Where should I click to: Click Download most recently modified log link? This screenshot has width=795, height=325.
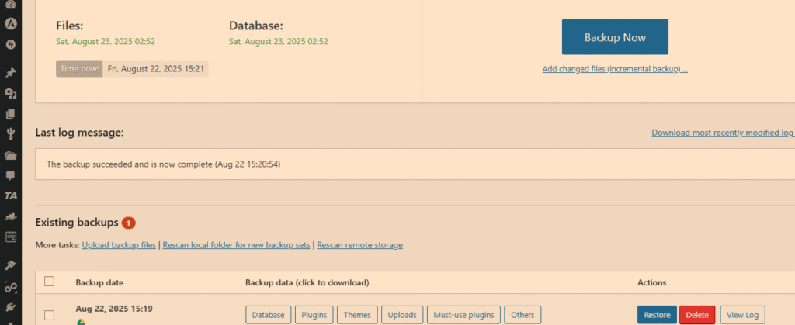click(x=723, y=133)
